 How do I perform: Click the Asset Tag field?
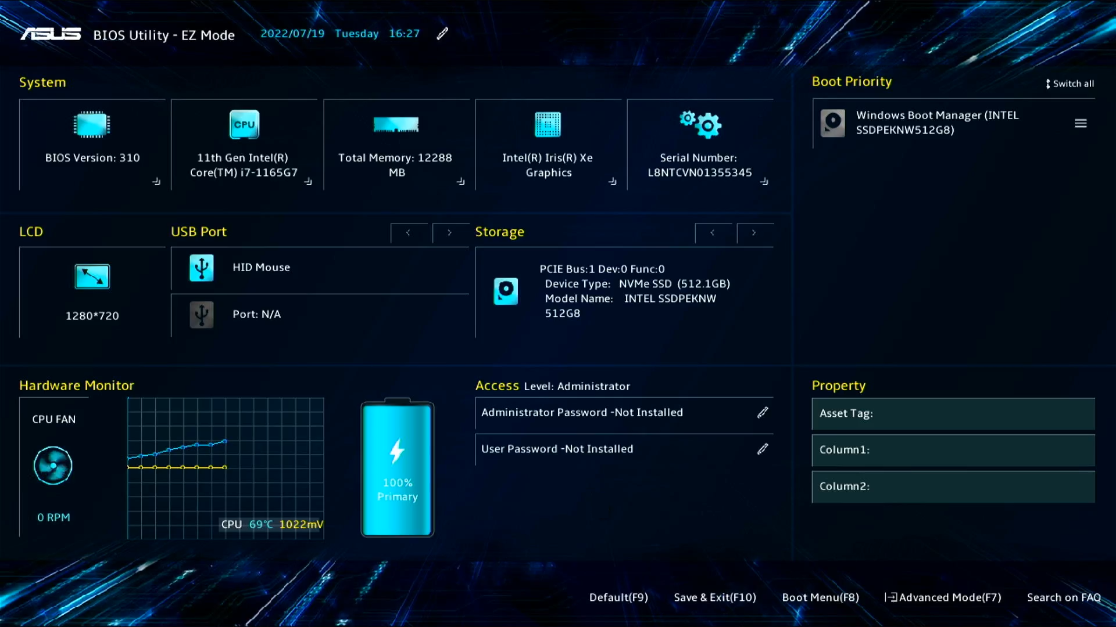click(953, 414)
